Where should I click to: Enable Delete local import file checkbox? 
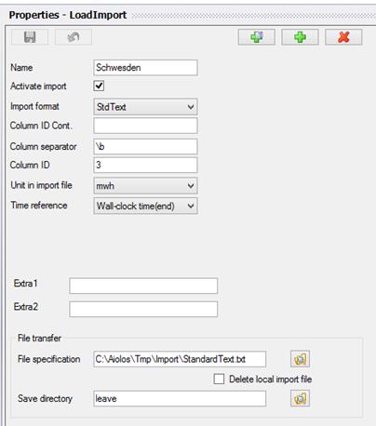pyautogui.click(x=219, y=379)
